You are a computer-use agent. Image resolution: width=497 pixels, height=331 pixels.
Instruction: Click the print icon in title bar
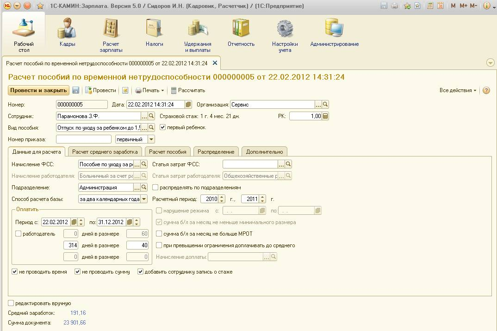point(394,6)
